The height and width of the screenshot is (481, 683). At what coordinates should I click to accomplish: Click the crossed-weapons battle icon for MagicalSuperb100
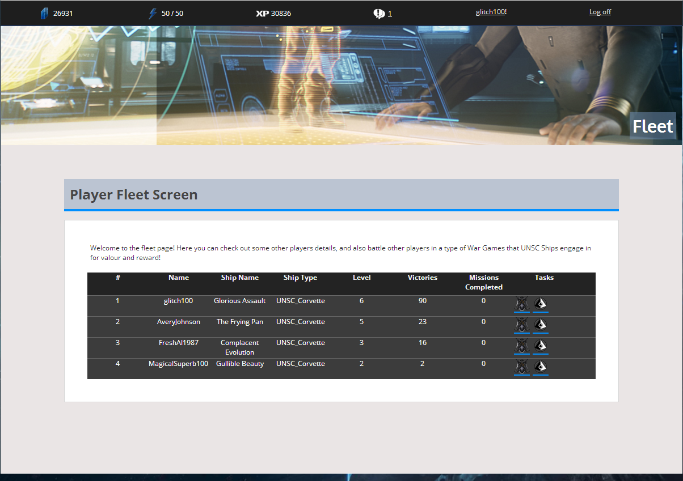[522, 367]
